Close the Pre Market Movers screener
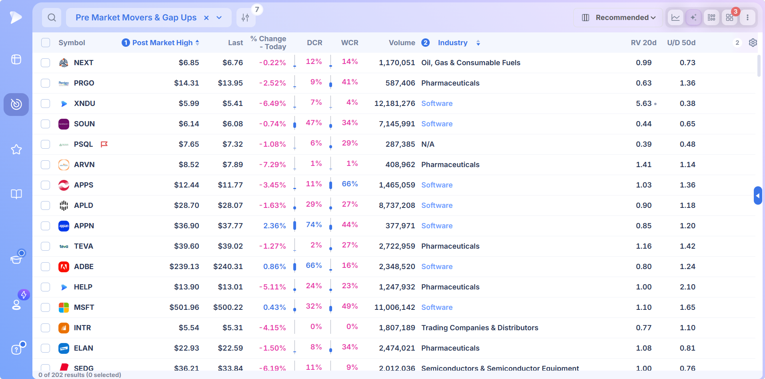Image resolution: width=765 pixels, height=379 pixels. pyautogui.click(x=206, y=18)
